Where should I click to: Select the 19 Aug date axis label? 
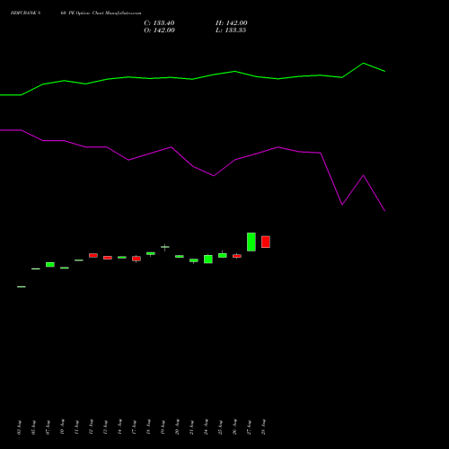(x=163, y=427)
